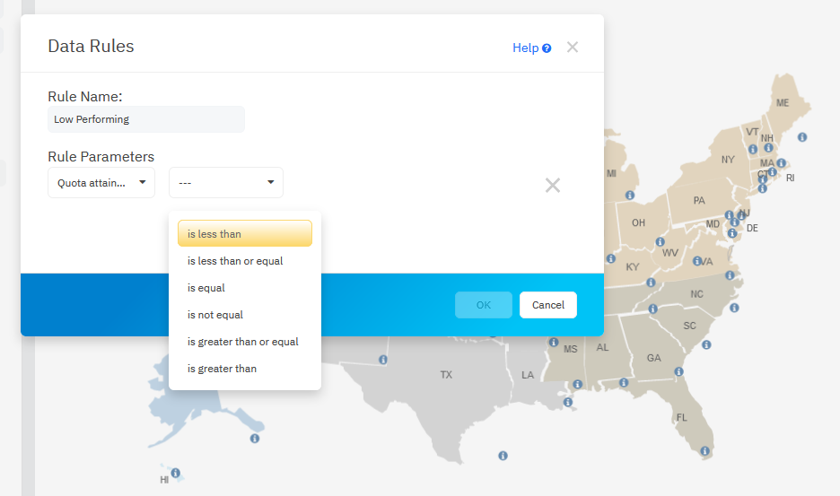840x496 pixels.
Task: Collapse the operator dropdown showing dashes
Action: pyautogui.click(x=226, y=183)
